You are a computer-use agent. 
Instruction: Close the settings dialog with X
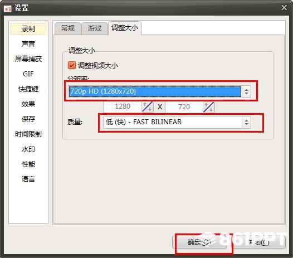[284, 8]
